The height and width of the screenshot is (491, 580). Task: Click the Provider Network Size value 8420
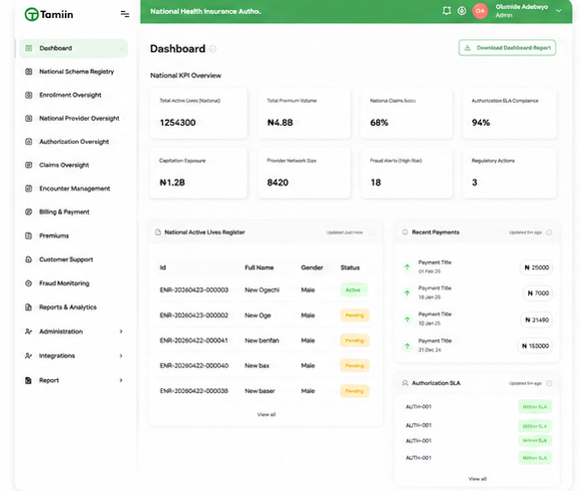278,183
